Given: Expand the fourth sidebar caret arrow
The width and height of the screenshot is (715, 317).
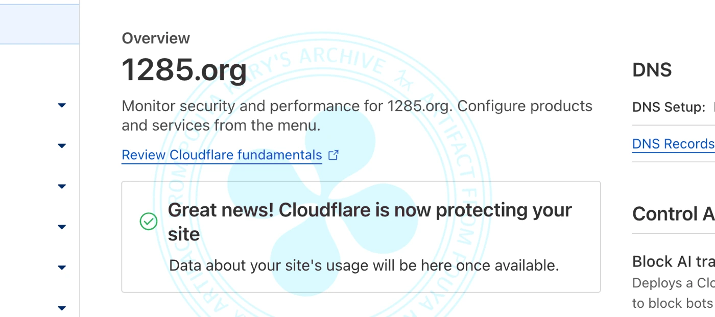Looking at the screenshot, I should click(62, 227).
